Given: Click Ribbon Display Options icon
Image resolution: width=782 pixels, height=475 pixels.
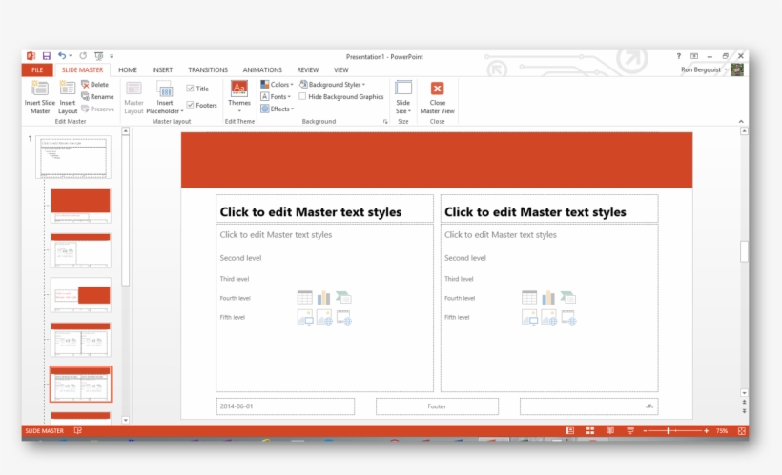Looking at the screenshot, I should (693, 56).
